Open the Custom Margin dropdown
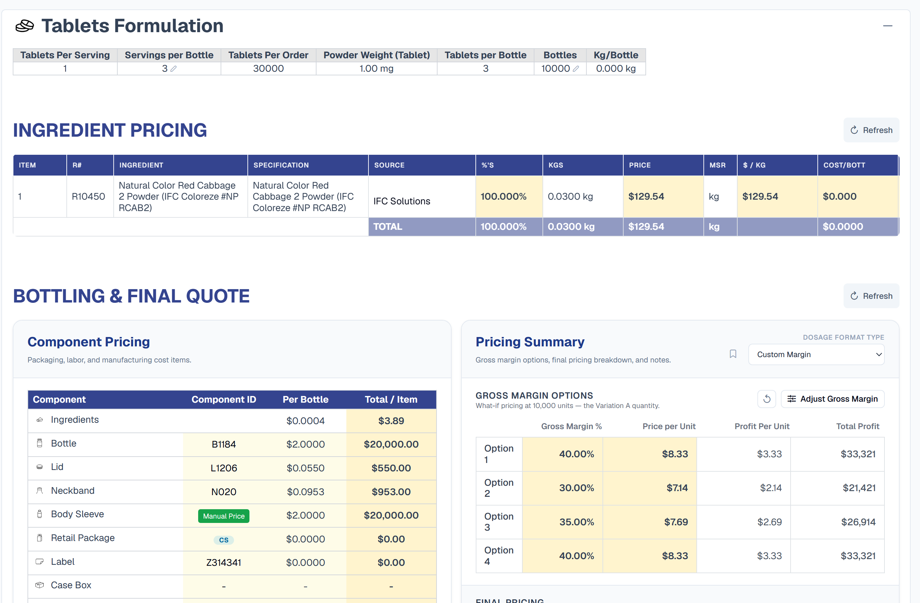 coord(816,354)
